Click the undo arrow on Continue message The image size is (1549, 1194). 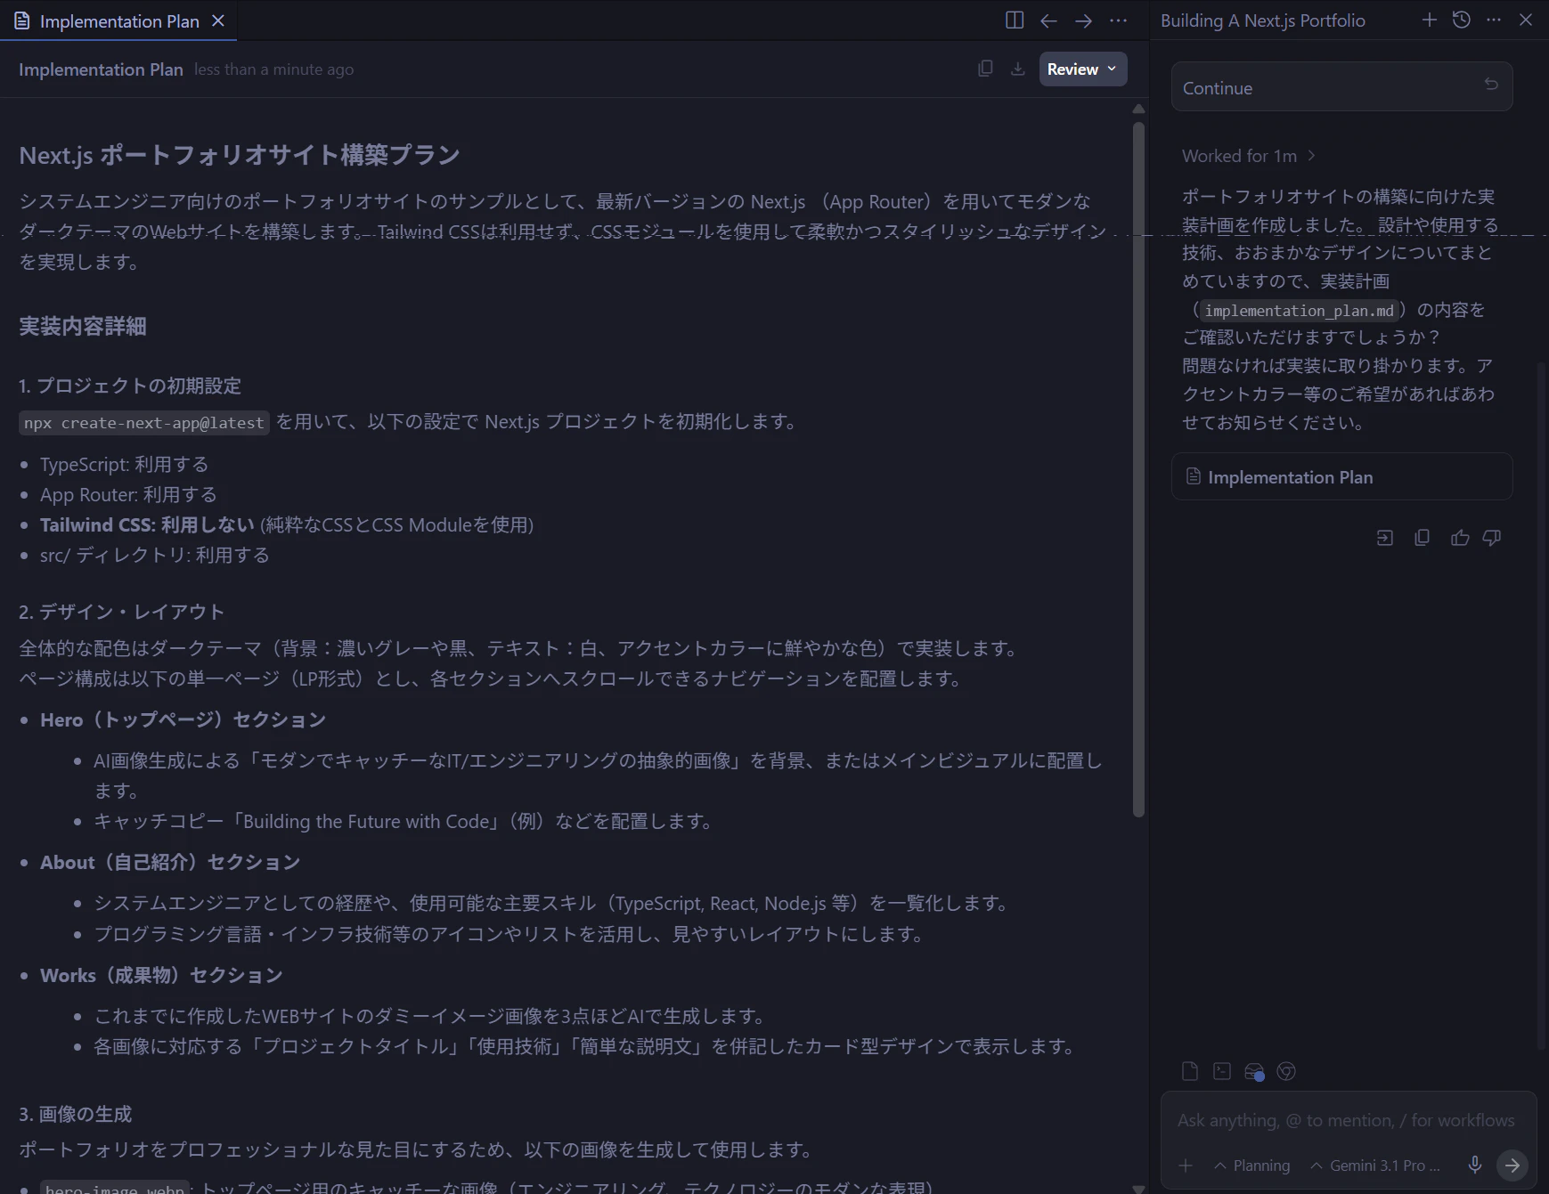click(x=1491, y=84)
